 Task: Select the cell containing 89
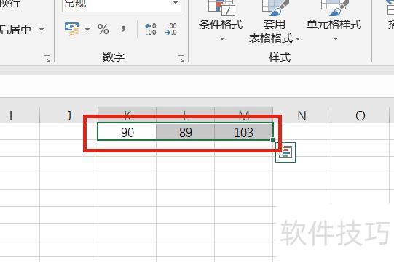(186, 132)
